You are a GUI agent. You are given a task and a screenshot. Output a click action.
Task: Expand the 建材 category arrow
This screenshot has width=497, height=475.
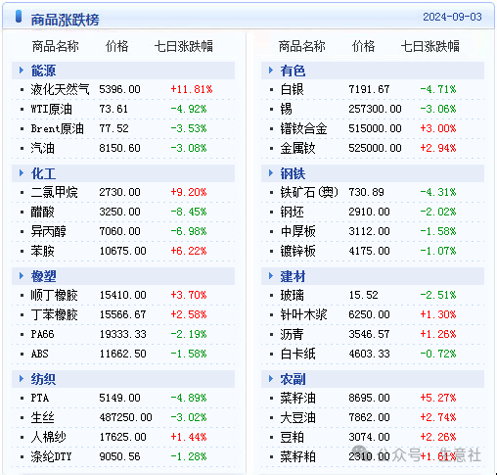pyautogui.click(x=271, y=276)
